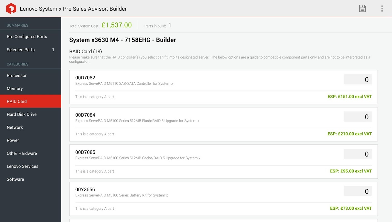
Task: Select the Memory category
Action: (31, 89)
